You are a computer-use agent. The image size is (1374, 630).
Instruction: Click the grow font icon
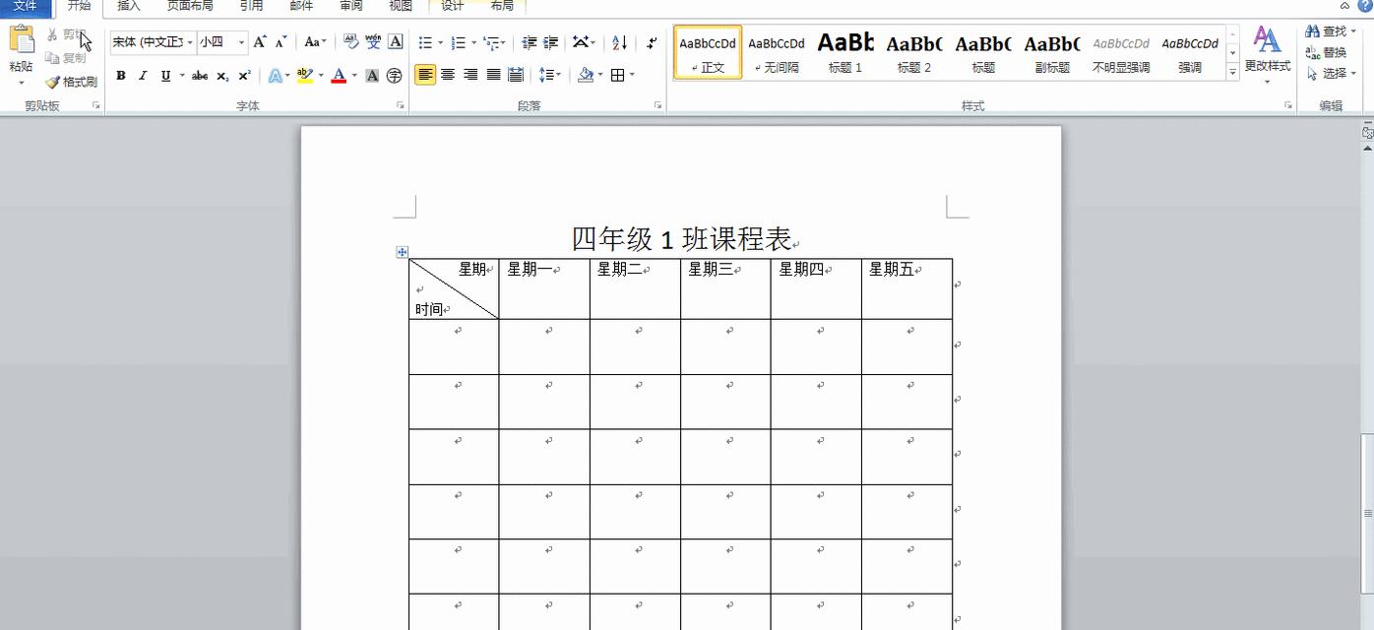click(x=259, y=42)
